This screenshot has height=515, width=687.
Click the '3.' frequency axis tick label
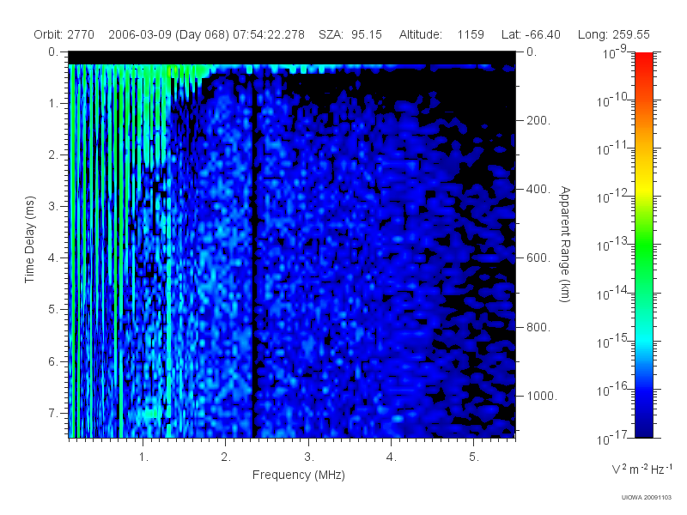(309, 457)
